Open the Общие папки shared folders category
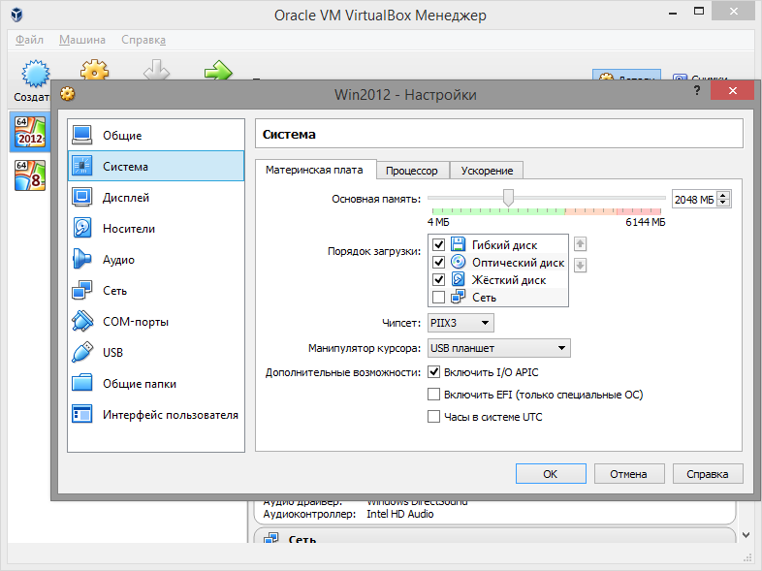This screenshot has height=571, width=762. 155,384
